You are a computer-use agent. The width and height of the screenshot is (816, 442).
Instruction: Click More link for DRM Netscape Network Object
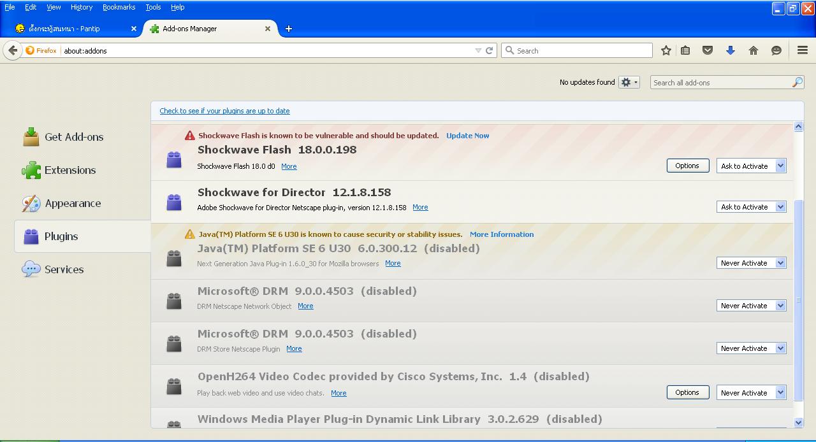coord(305,306)
